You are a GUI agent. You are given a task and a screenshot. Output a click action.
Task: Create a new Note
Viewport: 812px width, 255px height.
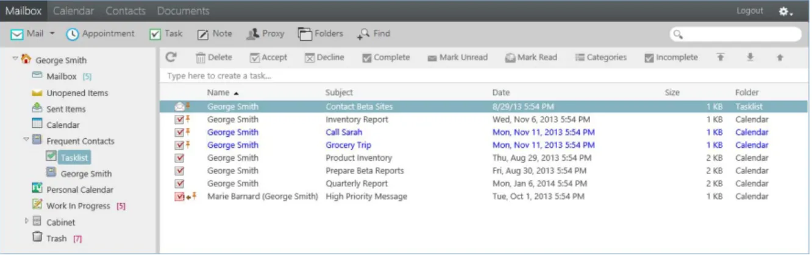pos(215,34)
